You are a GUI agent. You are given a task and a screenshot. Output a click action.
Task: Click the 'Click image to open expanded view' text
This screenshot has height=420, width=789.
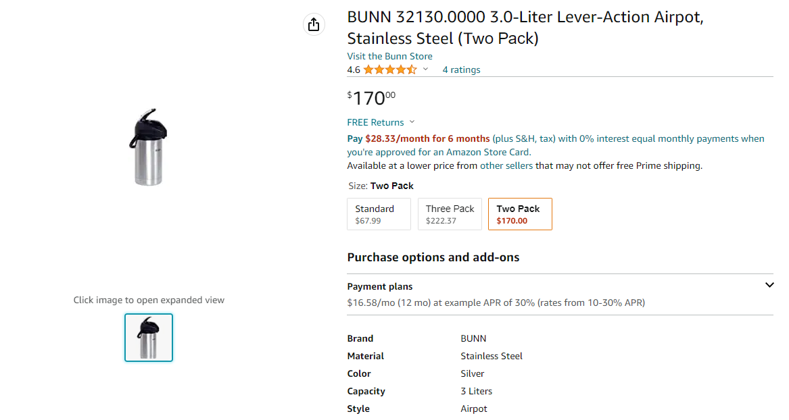pyautogui.click(x=149, y=300)
